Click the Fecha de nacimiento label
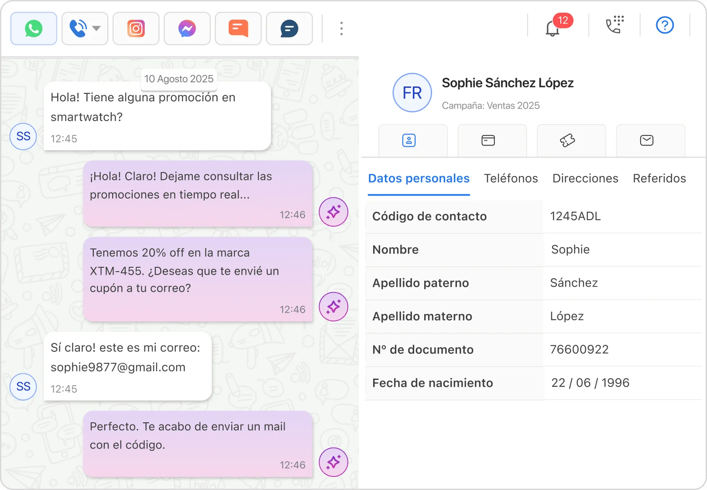Screen dimensions: 707x490 coord(432,383)
